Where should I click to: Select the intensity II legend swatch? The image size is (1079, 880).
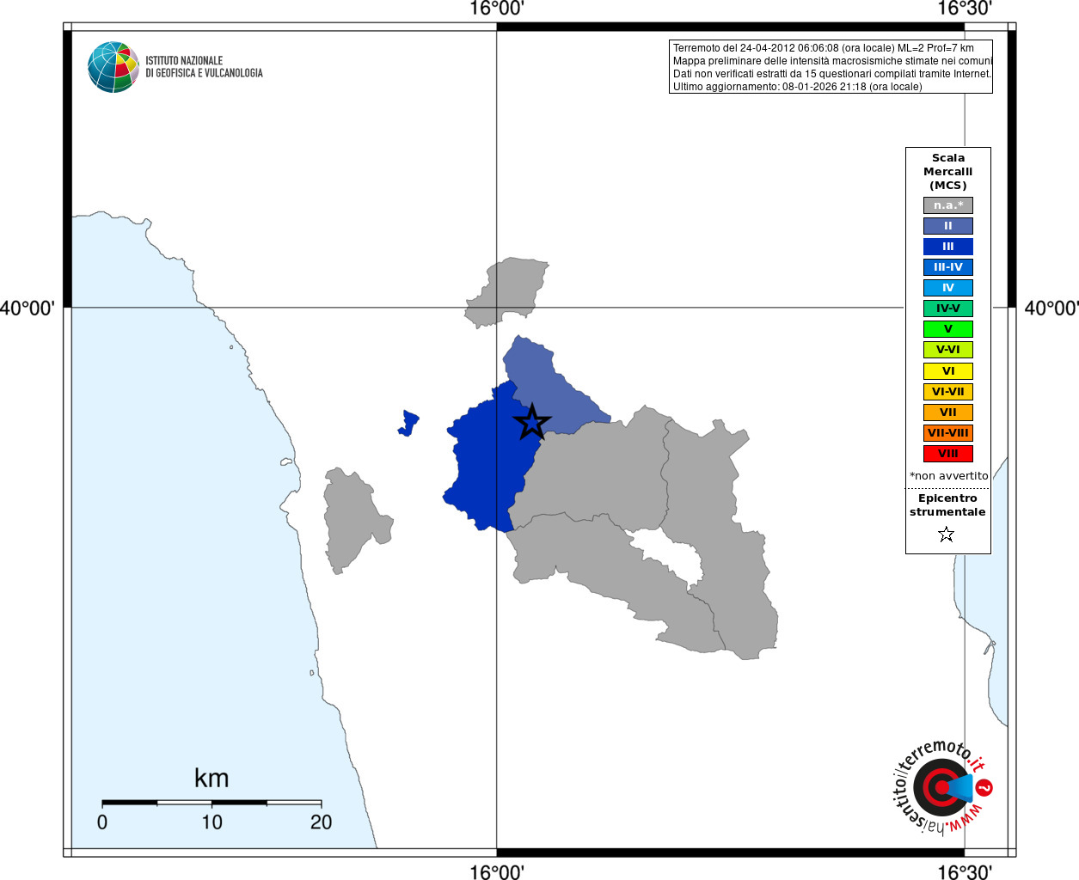(x=948, y=226)
